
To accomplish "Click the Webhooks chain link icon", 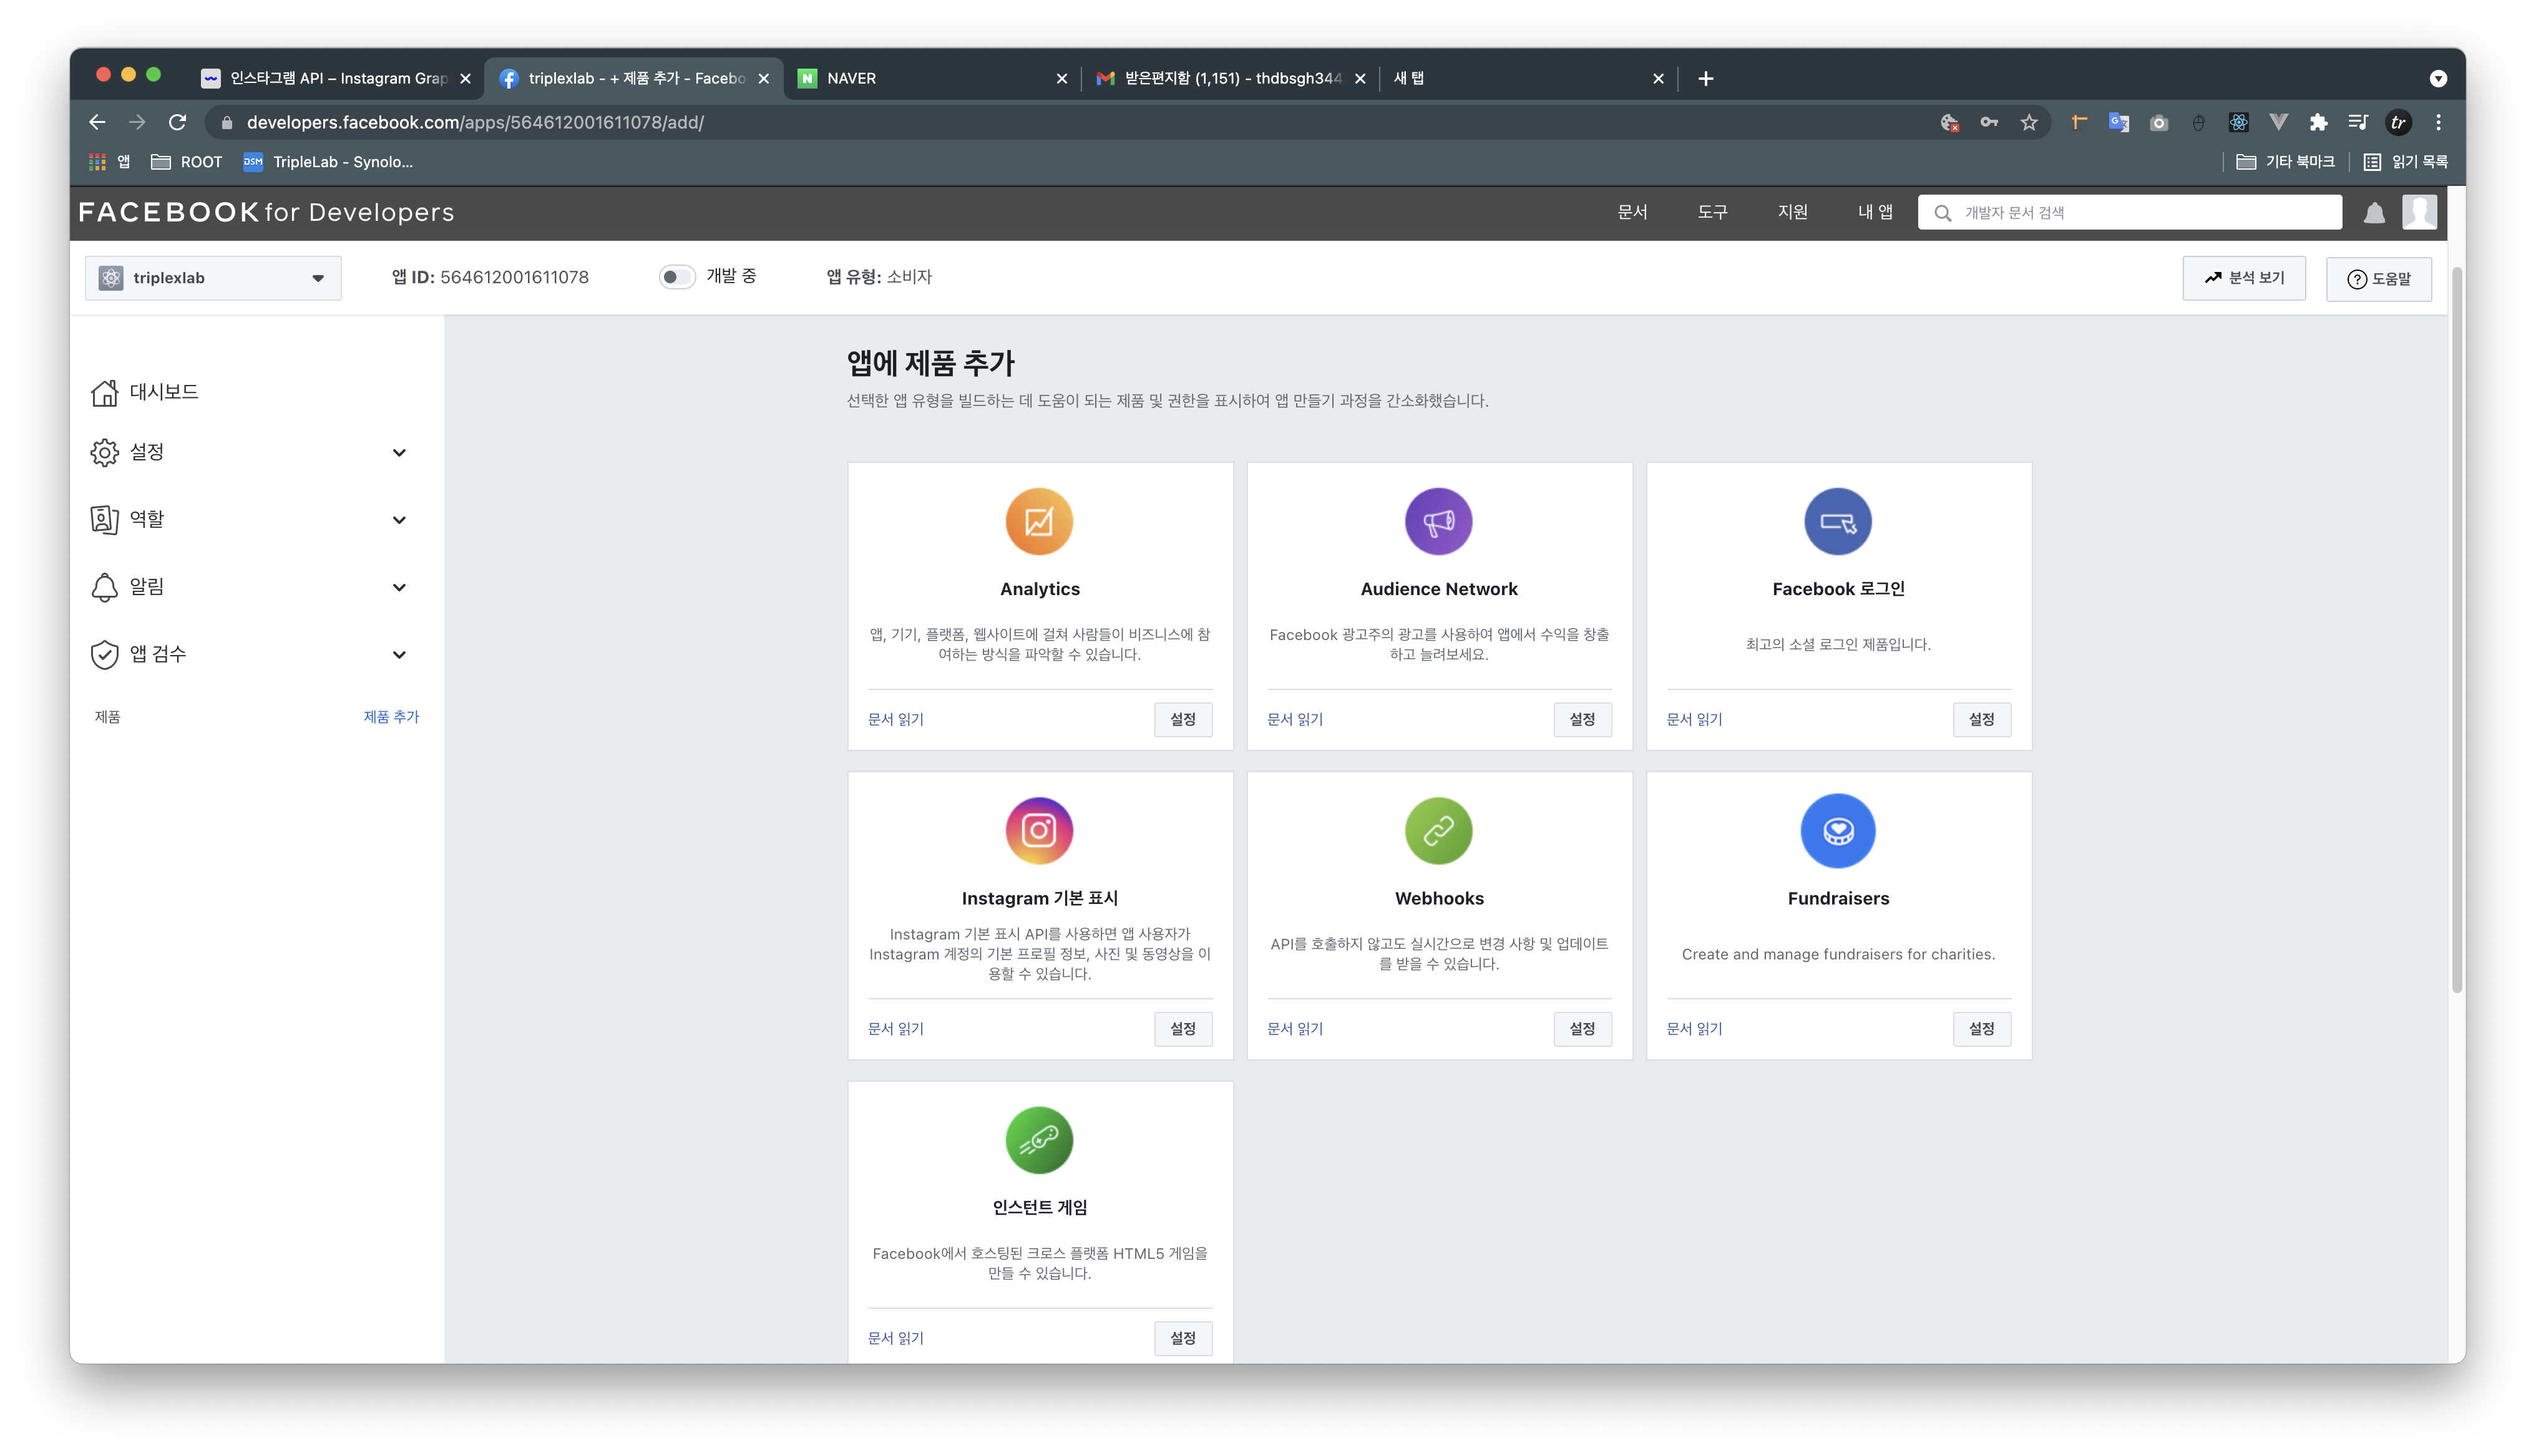I will [1438, 830].
